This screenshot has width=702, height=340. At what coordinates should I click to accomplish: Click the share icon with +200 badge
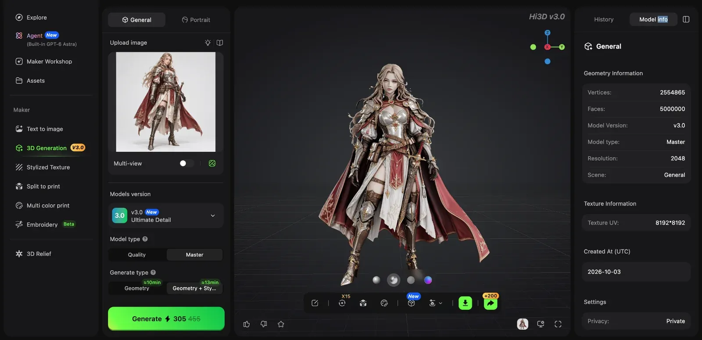point(491,303)
